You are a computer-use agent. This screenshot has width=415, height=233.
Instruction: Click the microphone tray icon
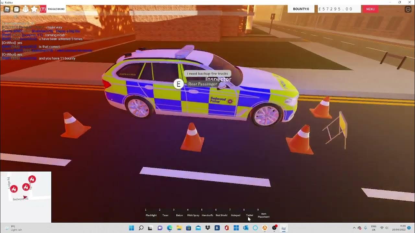click(x=365, y=228)
